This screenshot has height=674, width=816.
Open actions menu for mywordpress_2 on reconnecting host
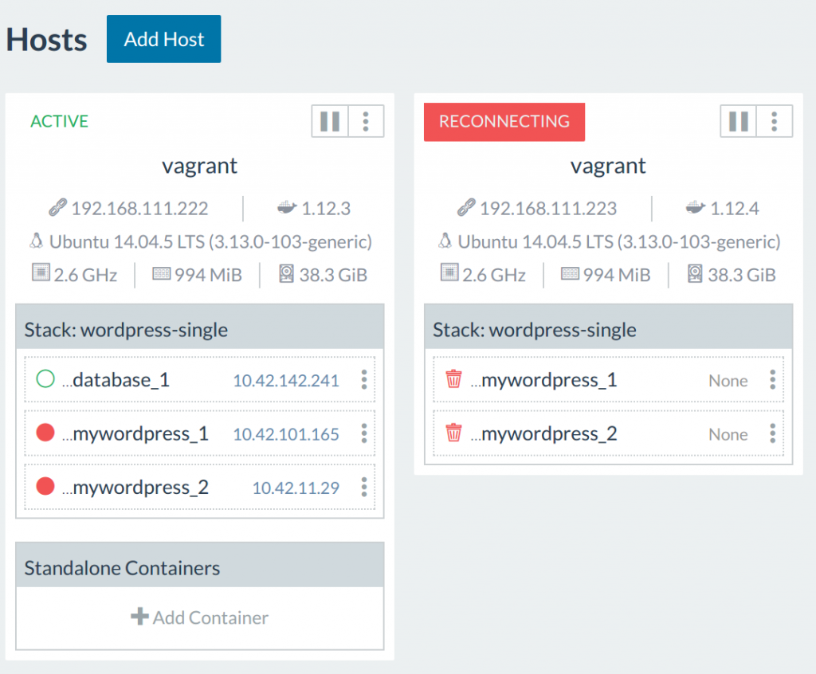(772, 433)
